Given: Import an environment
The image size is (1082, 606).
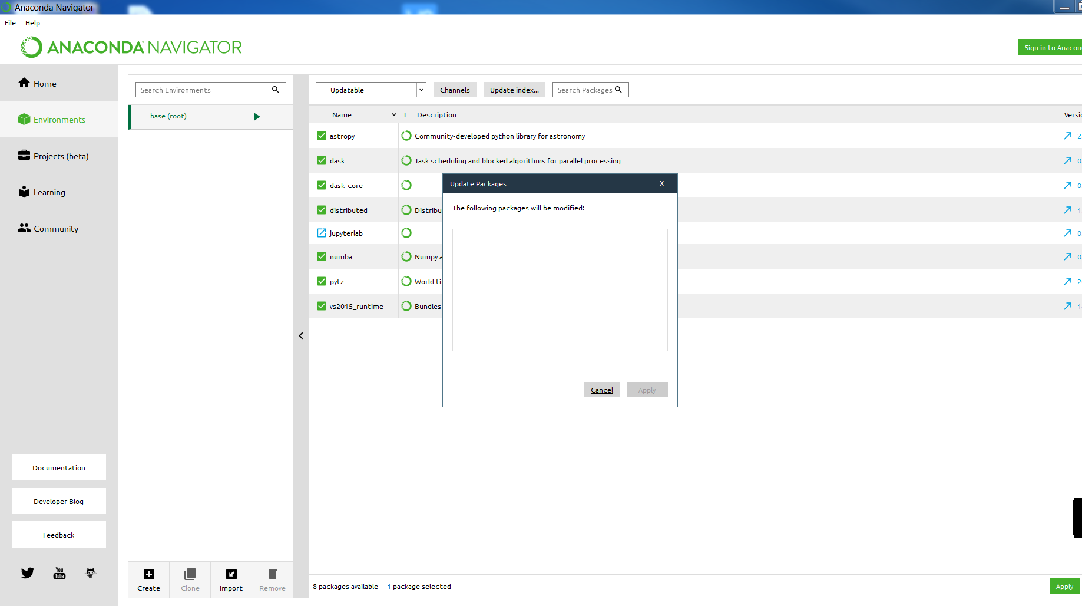Looking at the screenshot, I should click(231, 579).
